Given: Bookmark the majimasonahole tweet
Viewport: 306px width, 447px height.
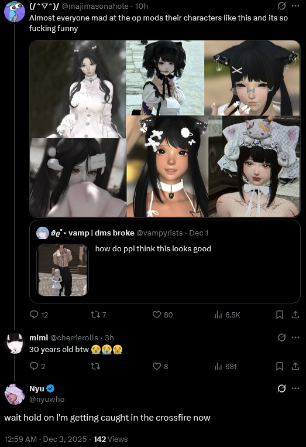Looking at the screenshot, I should coord(280,315).
